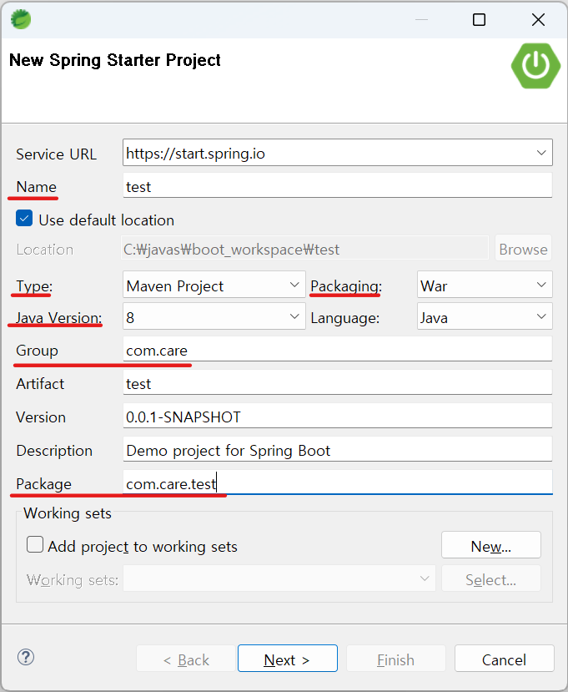Image resolution: width=568 pixels, height=692 pixels.
Task: Click the Cancel button
Action: coord(504,659)
